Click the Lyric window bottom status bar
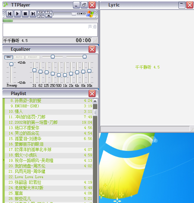This screenshot has height=203, width=194. coord(145,129)
